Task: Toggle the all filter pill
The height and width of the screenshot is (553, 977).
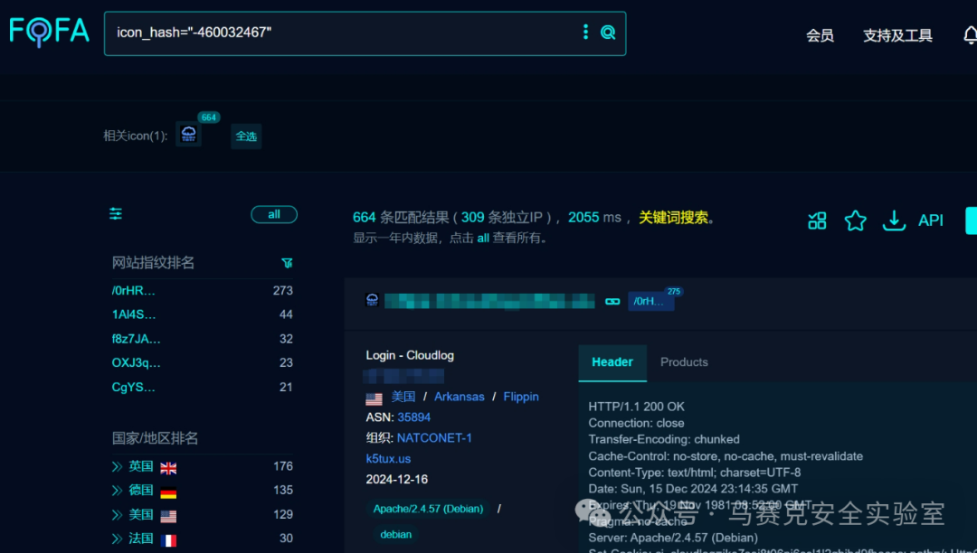Action: click(x=274, y=215)
